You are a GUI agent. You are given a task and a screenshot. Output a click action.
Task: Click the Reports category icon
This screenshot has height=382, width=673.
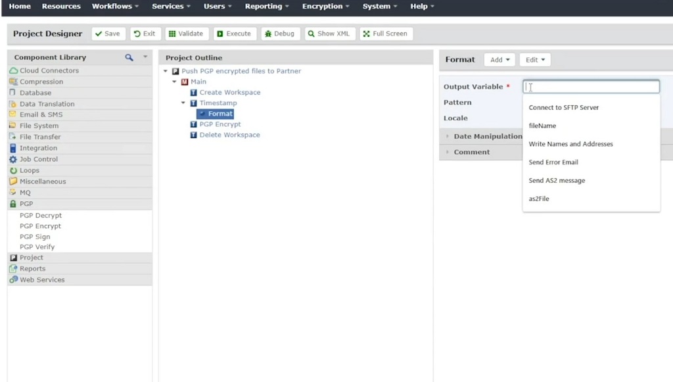point(13,269)
